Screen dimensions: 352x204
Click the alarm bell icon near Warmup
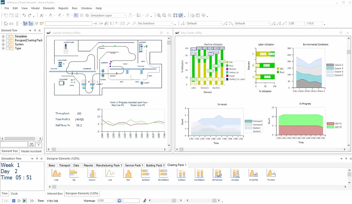119,201
